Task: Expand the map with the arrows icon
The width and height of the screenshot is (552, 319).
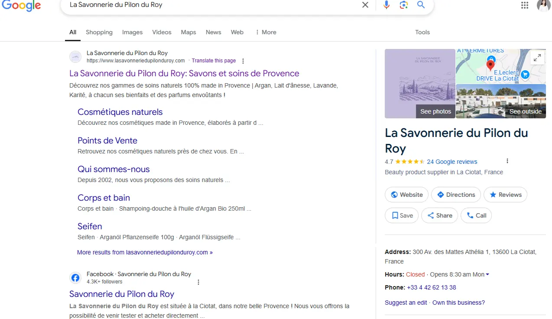Action: [x=537, y=58]
